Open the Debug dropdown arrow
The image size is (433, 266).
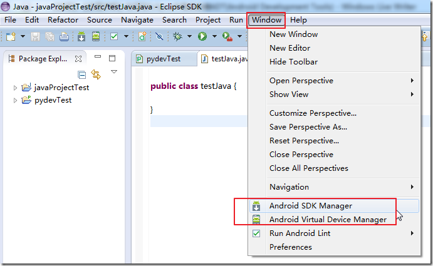pos(189,36)
